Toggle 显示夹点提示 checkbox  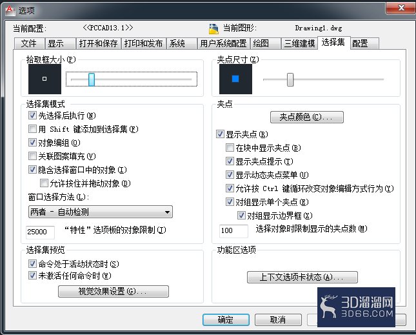click(230, 161)
